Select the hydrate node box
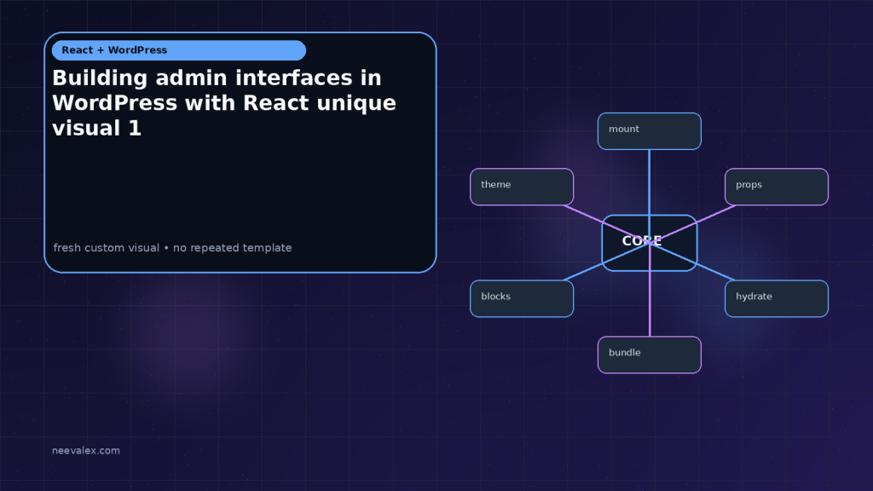The image size is (873, 491). point(777,299)
